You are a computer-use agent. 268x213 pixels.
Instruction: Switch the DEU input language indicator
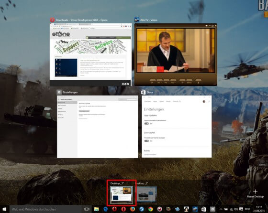tap(247, 209)
